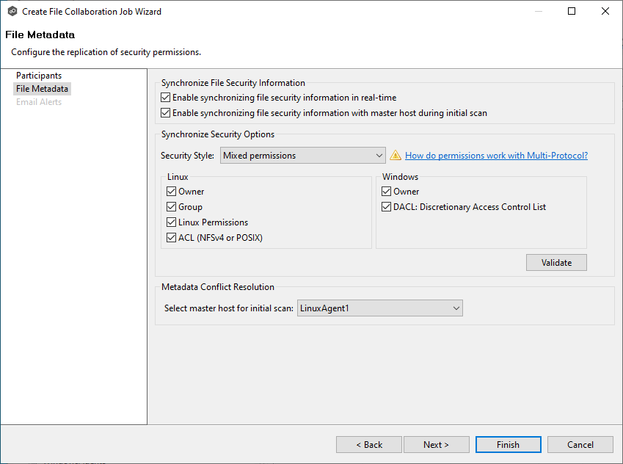The width and height of the screenshot is (623, 464).
Task: Toggle real-time file security synchronization checkbox
Action: pos(165,98)
